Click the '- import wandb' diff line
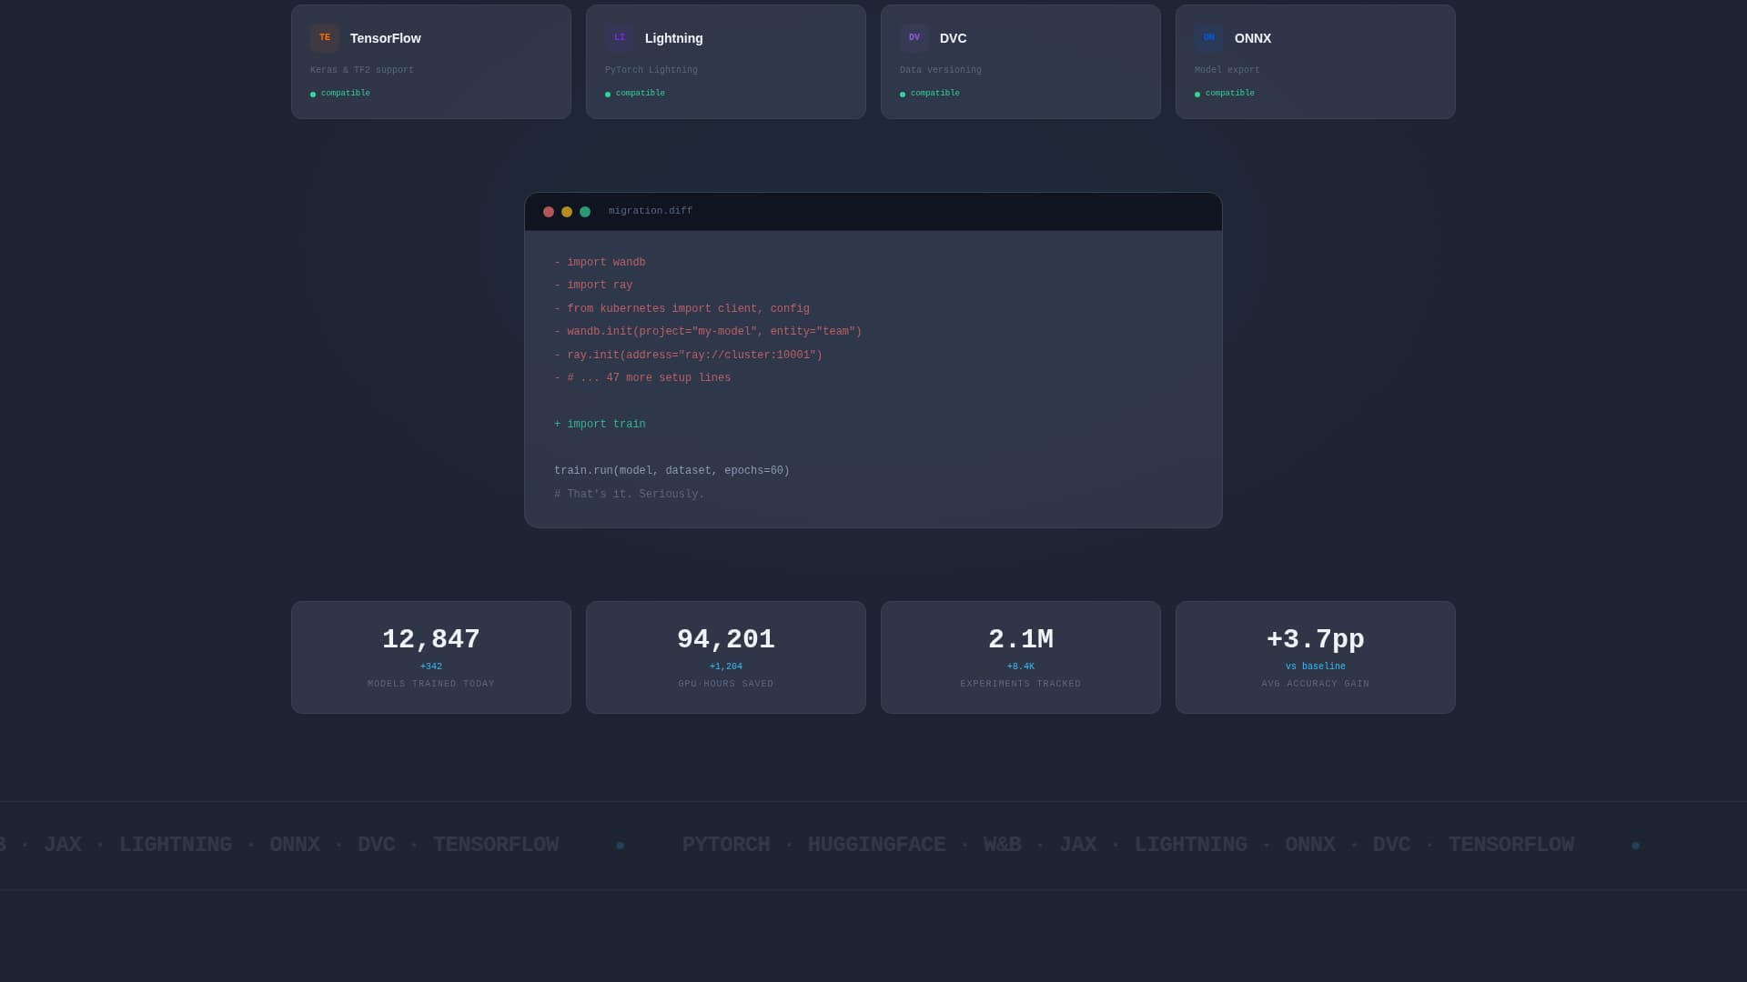Screen dimensions: 1747x982 (600, 263)
